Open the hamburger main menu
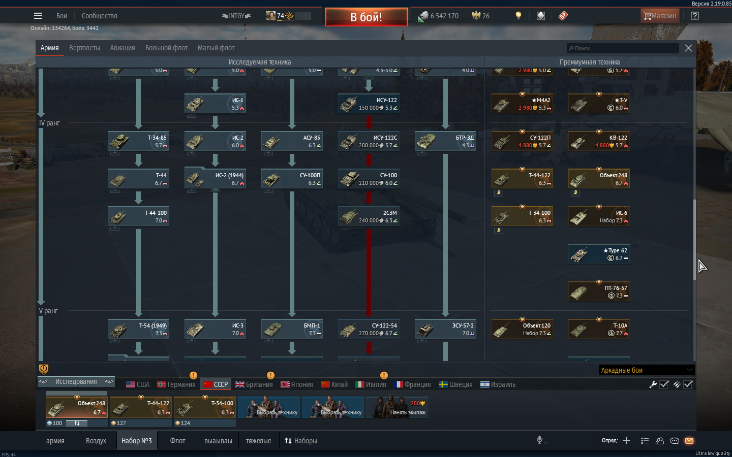 38,16
